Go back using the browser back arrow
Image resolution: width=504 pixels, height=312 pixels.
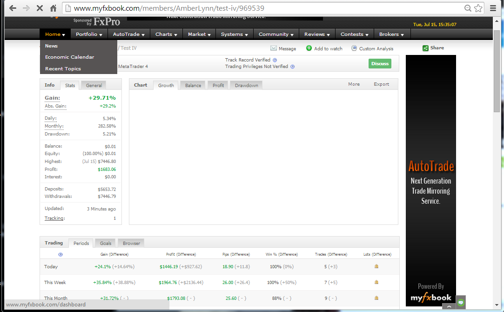(x=13, y=8)
